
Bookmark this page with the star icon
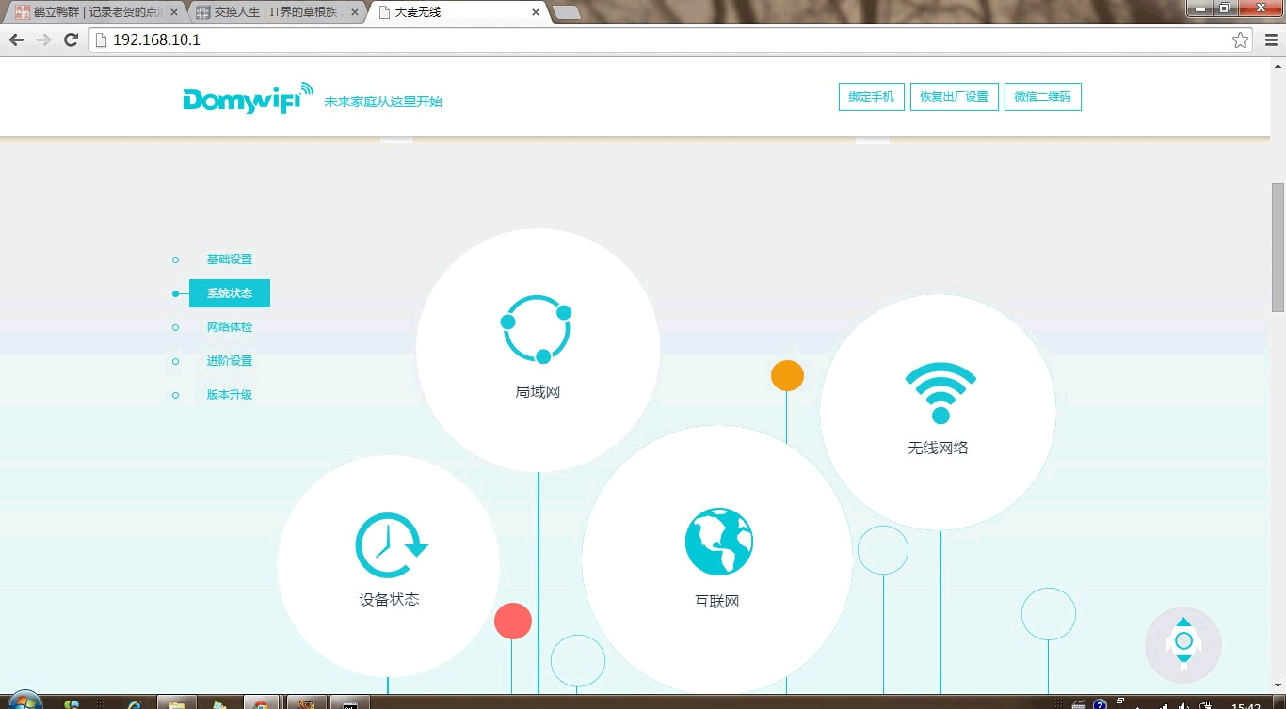point(1240,39)
